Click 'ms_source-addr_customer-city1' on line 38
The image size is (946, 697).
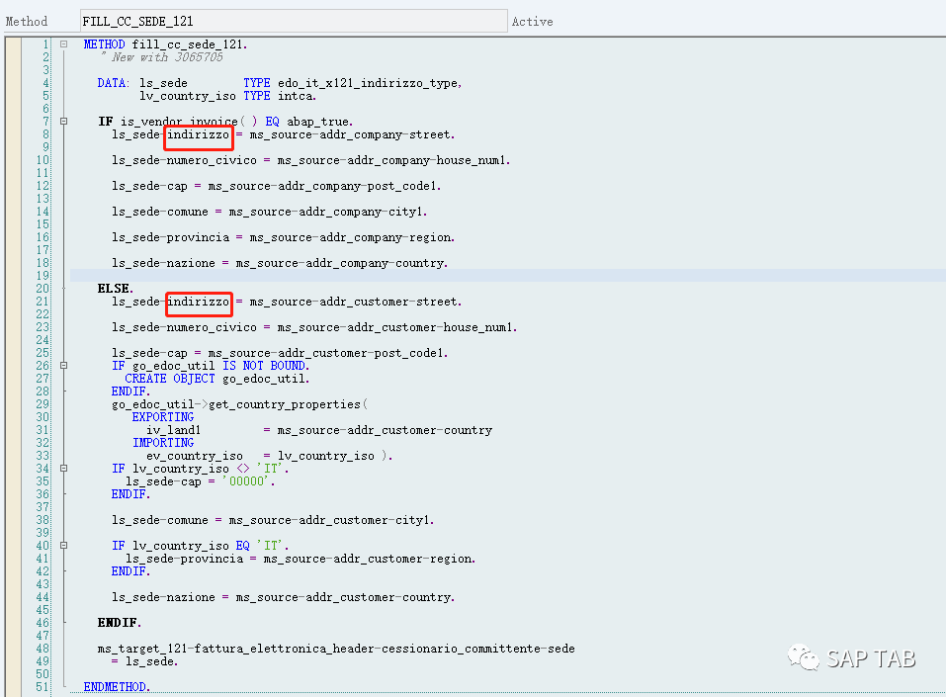[x=331, y=520]
